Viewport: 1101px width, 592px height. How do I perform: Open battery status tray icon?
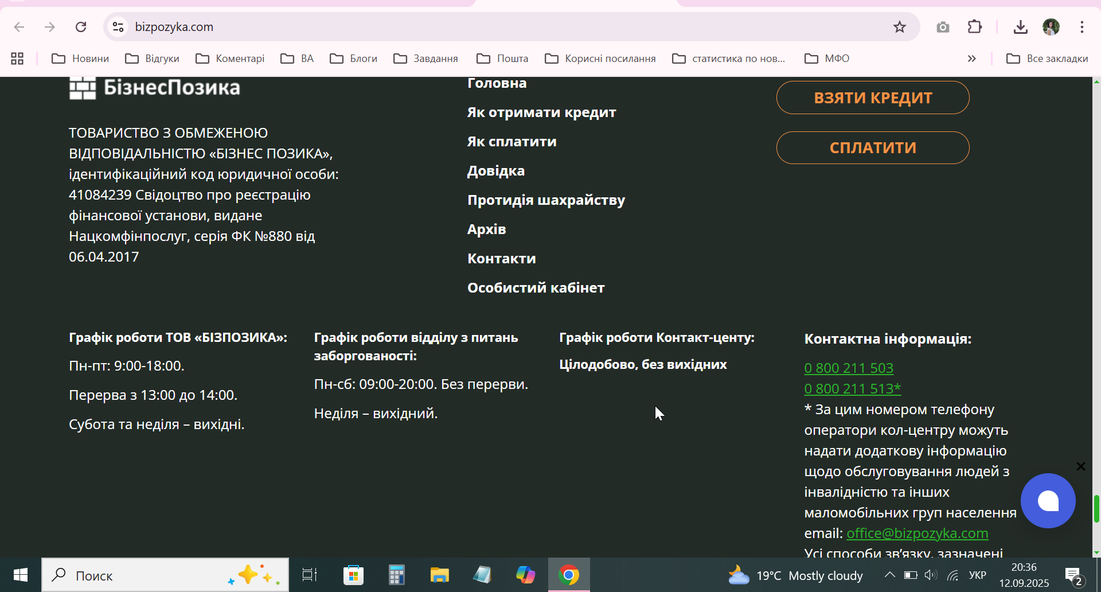911,575
